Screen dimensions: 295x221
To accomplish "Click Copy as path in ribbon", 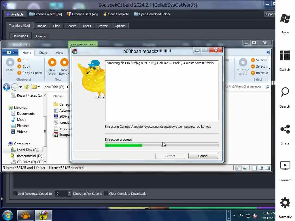I will point(29,73).
